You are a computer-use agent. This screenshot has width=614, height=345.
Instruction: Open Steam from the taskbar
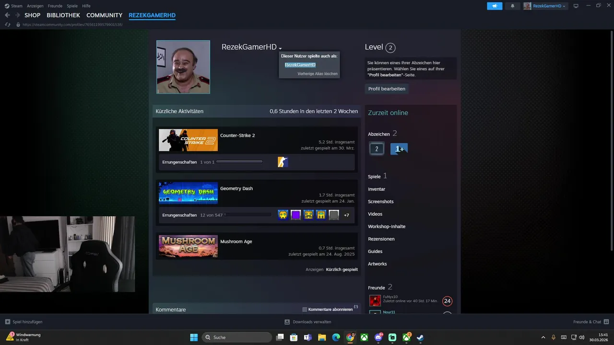(x=420, y=337)
